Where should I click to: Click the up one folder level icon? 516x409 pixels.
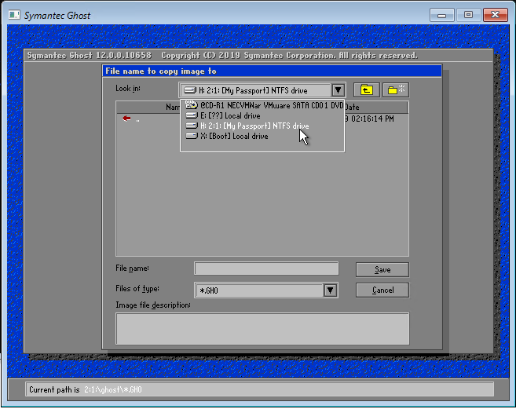tap(366, 89)
